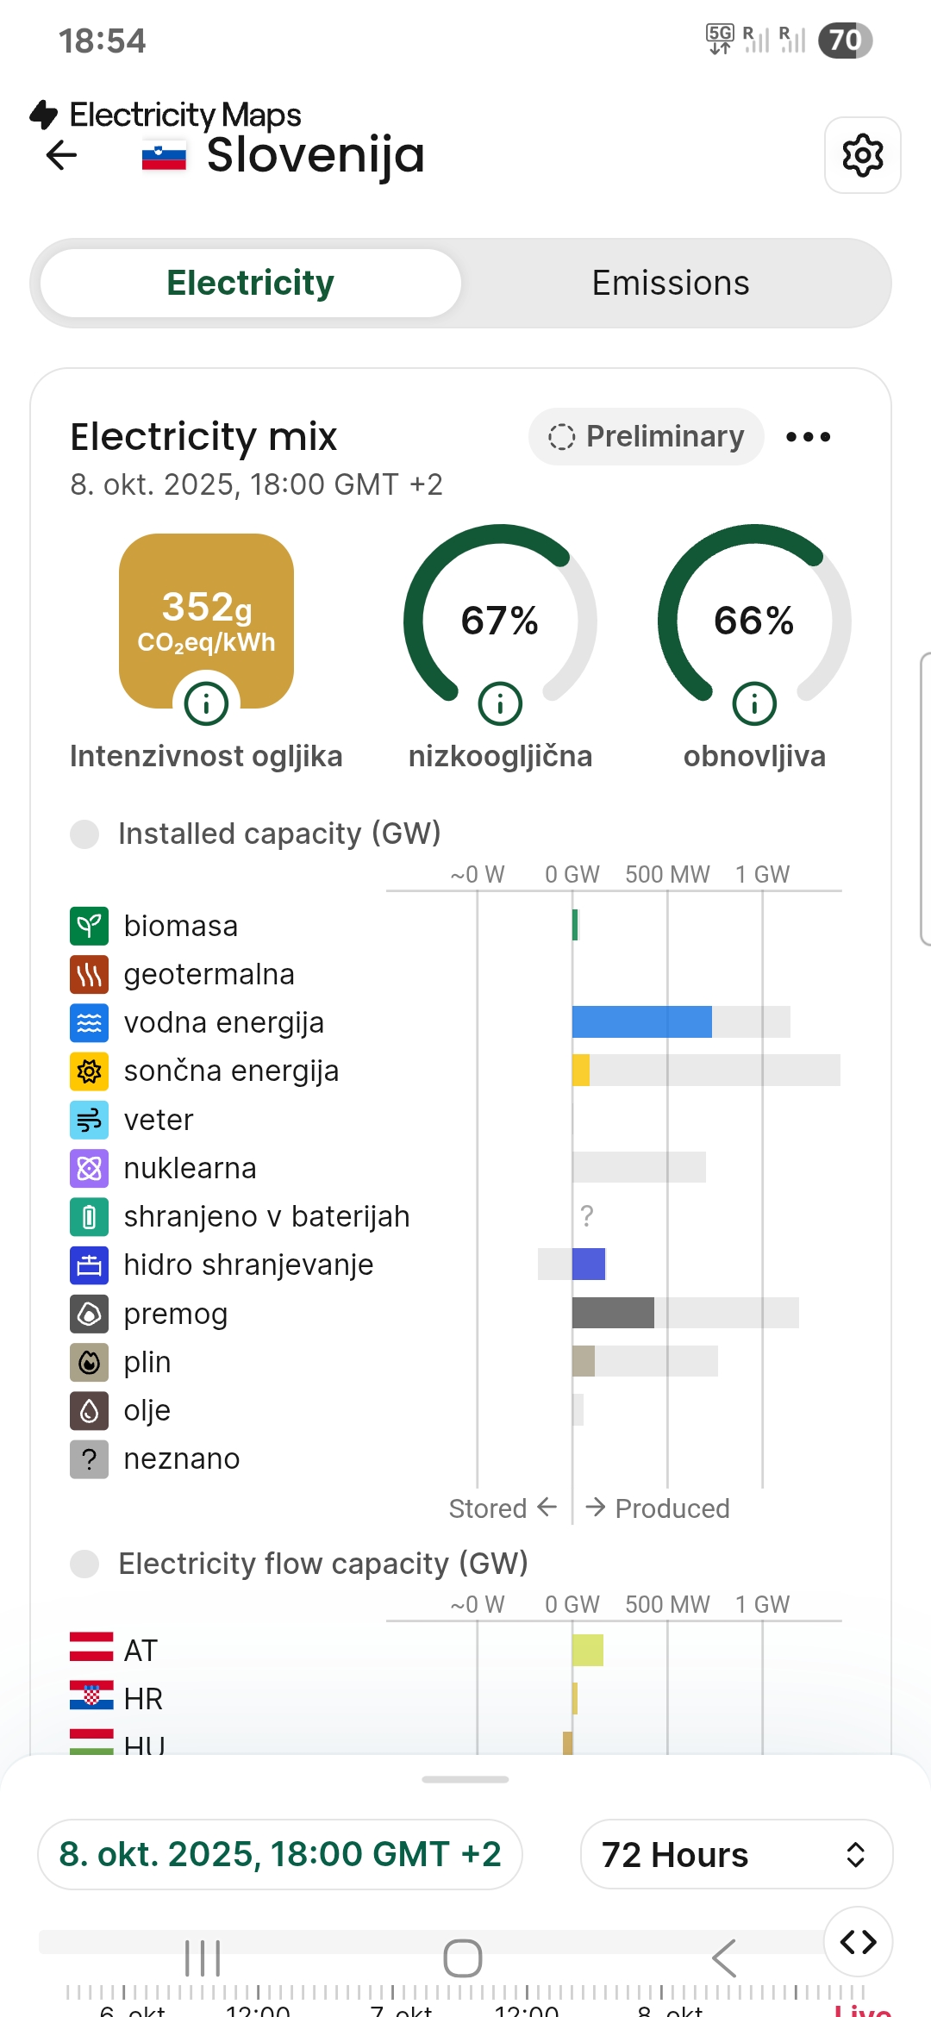The height and width of the screenshot is (2017, 931).
Task: Open info for nizkoogljična percentage
Action: (500, 703)
